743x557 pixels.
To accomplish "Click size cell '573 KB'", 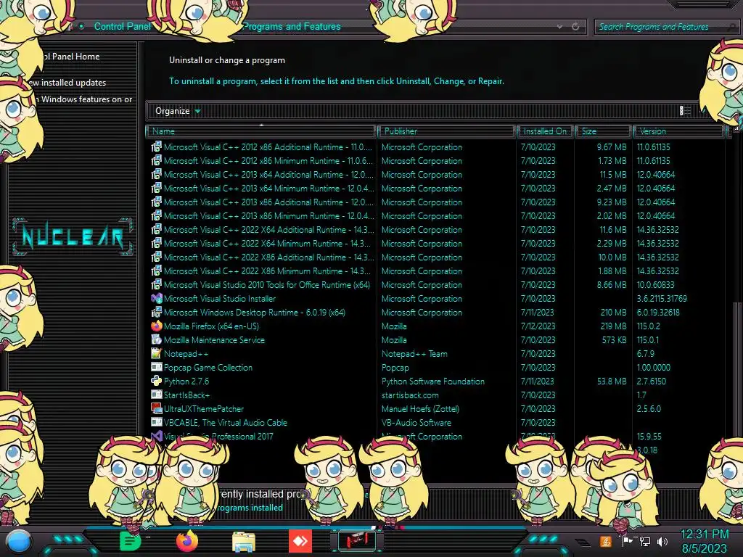I will 614,339.
